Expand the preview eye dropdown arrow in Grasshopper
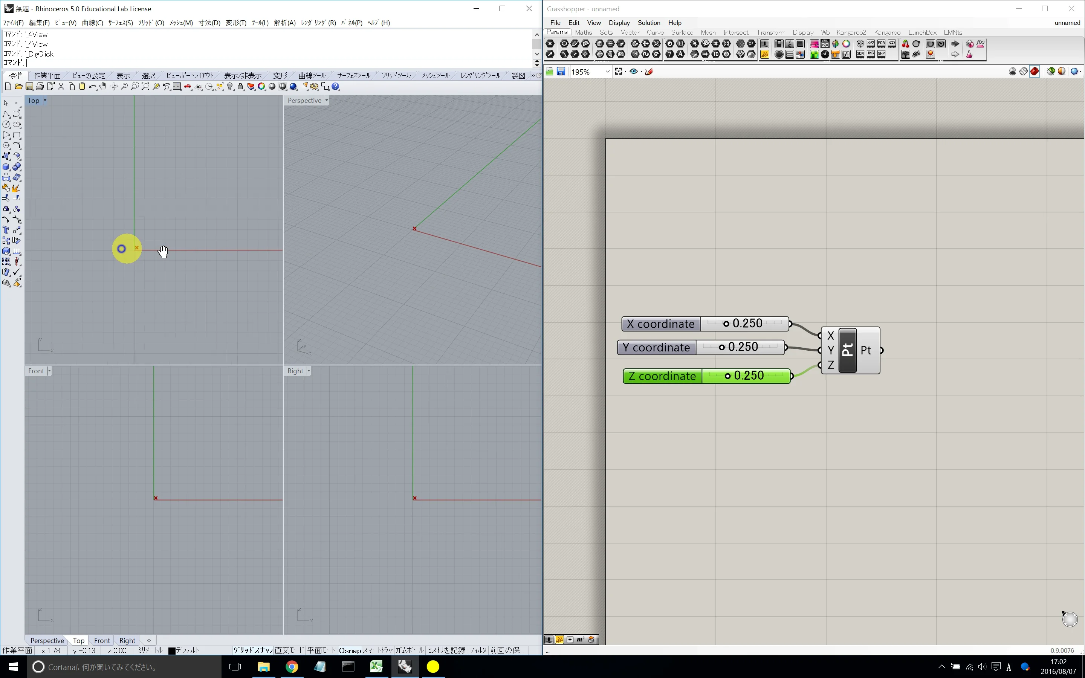Viewport: 1085px width, 678px height. click(641, 72)
